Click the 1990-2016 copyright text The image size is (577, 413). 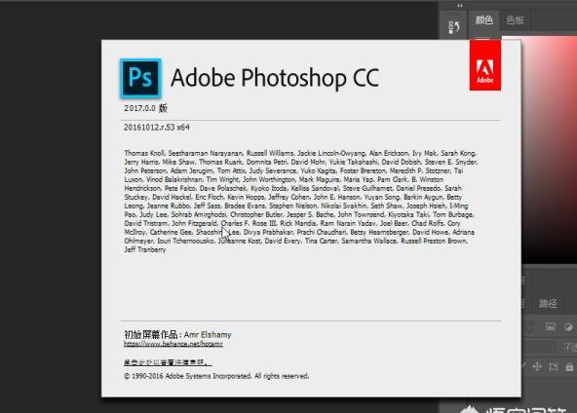[216, 376]
